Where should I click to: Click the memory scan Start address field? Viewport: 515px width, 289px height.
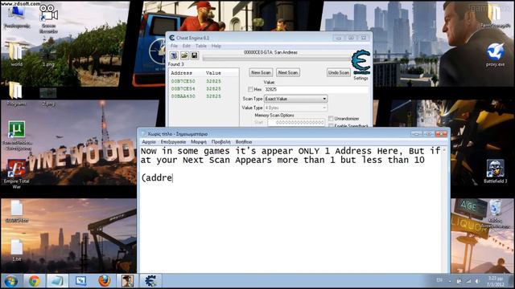[x=296, y=122]
